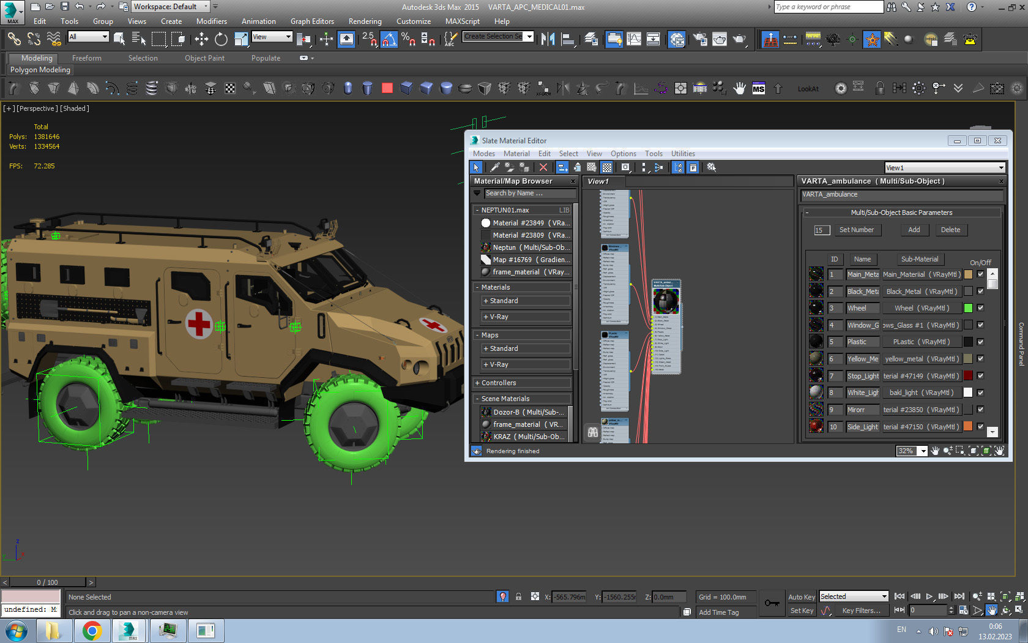Click Show Background checker icon in Slate editor
Image resolution: width=1028 pixels, height=643 pixels.
pos(606,167)
